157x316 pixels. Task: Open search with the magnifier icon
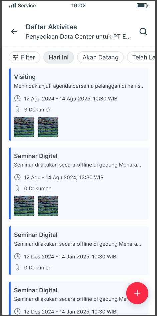143,32
